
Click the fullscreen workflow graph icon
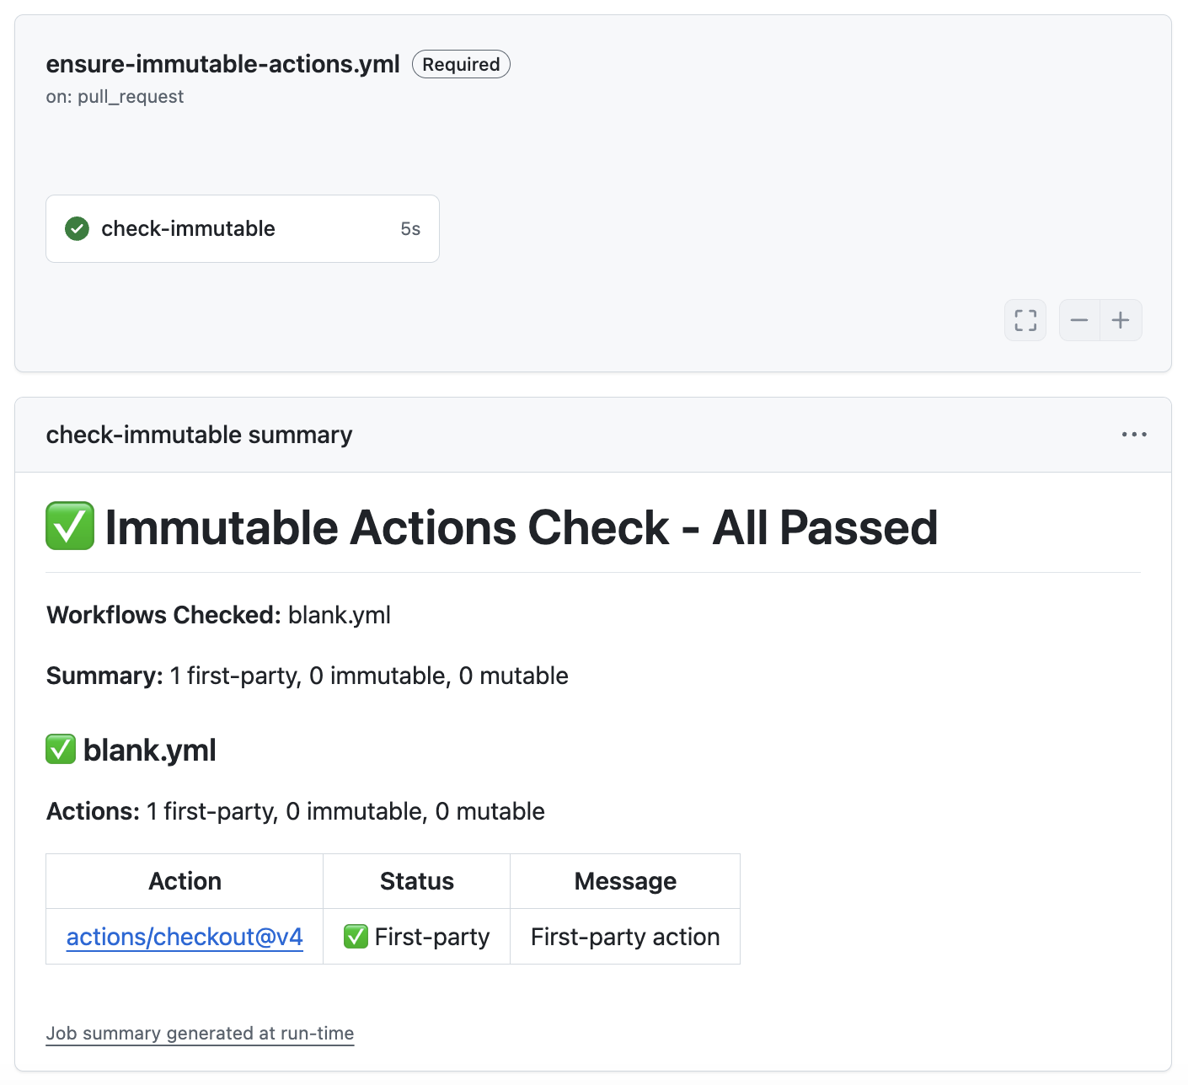[1025, 320]
